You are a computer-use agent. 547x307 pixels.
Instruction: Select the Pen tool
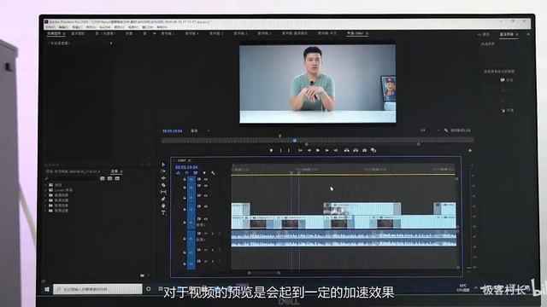(163, 199)
